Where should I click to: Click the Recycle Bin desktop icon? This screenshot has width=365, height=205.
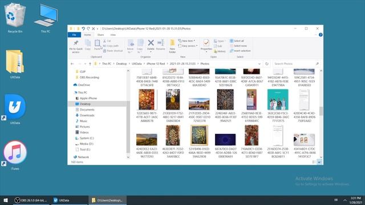coord(15,18)
